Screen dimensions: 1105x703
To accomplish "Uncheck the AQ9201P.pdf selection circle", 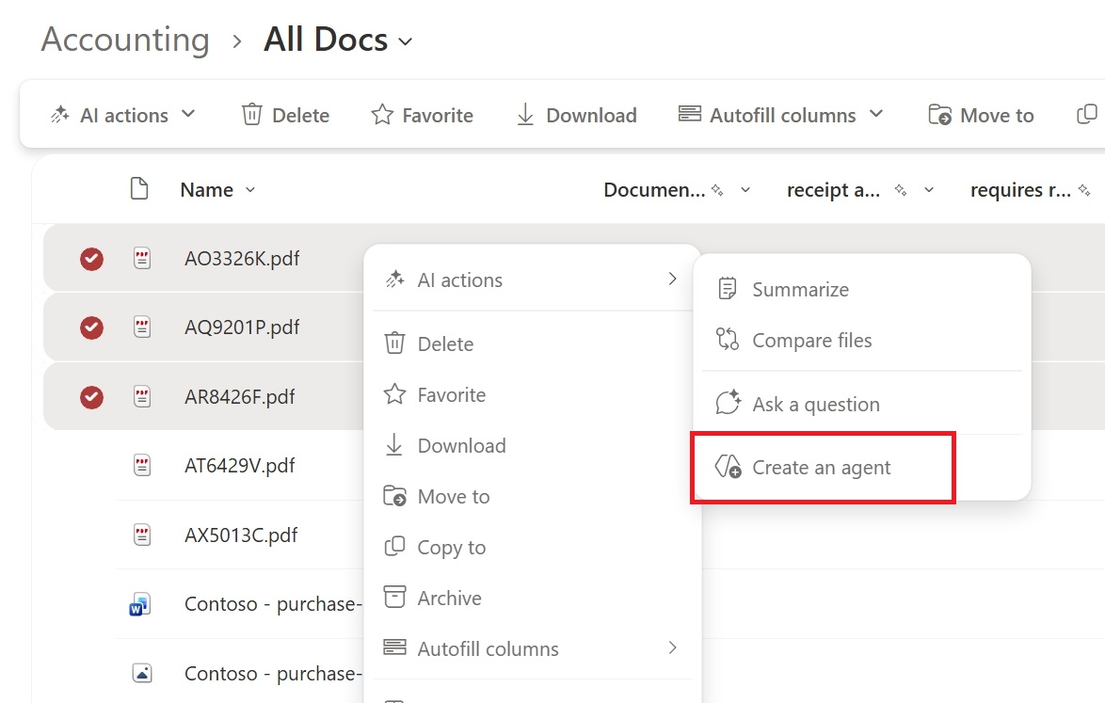I will (x=90, y=327).
